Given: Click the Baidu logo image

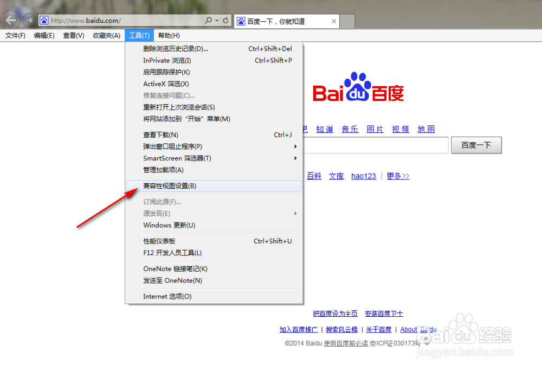Looking at the screenshot, I should [x=358, y=87].
